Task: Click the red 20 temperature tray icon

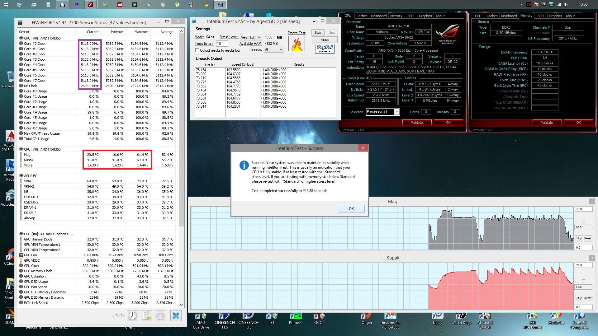Action: pos(529,4)
